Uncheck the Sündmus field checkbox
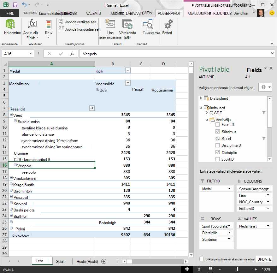 pos(218,132)
